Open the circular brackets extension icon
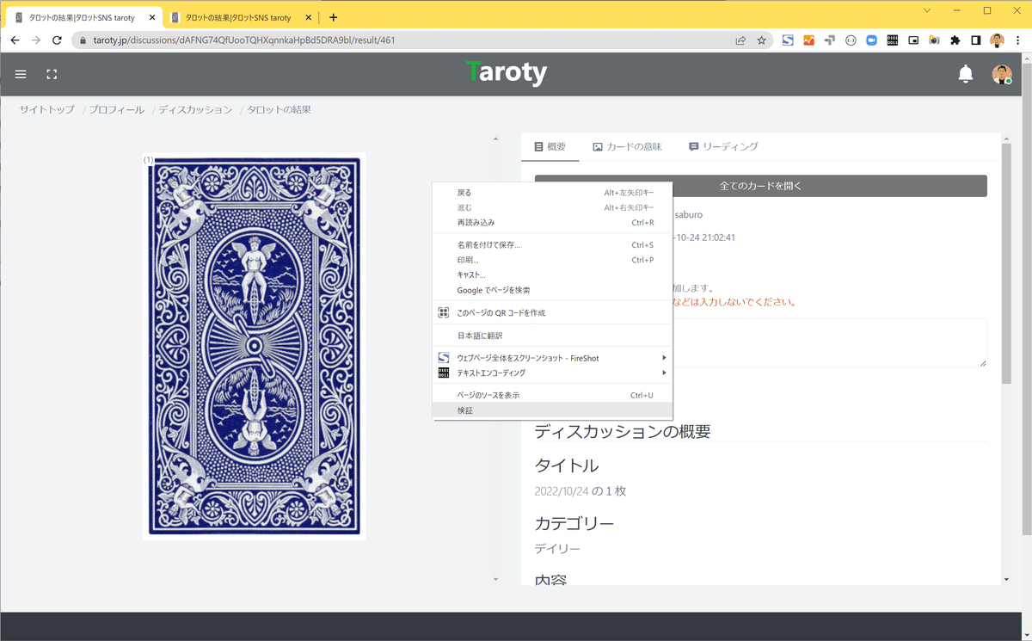Viewport: 1032px width, 641px height. 851,40
